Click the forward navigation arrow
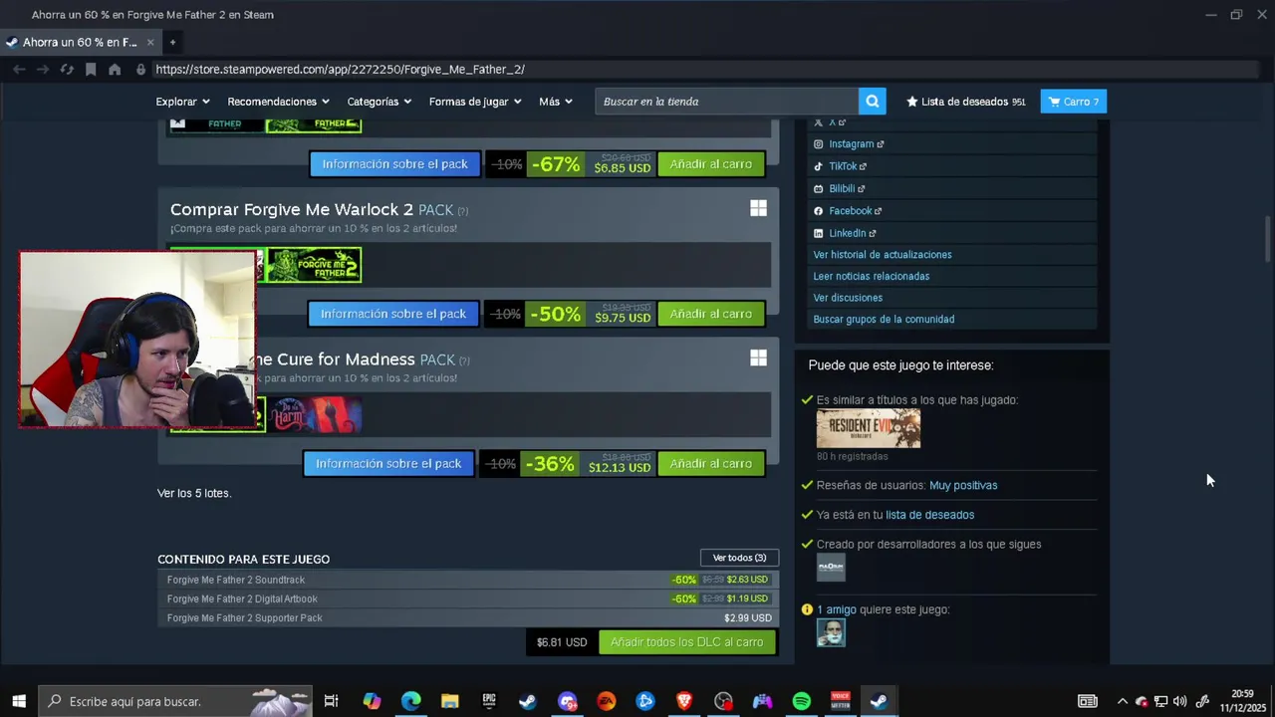Image resolution: width=1275 pixels, height=717 pixels. pos(43,70)
